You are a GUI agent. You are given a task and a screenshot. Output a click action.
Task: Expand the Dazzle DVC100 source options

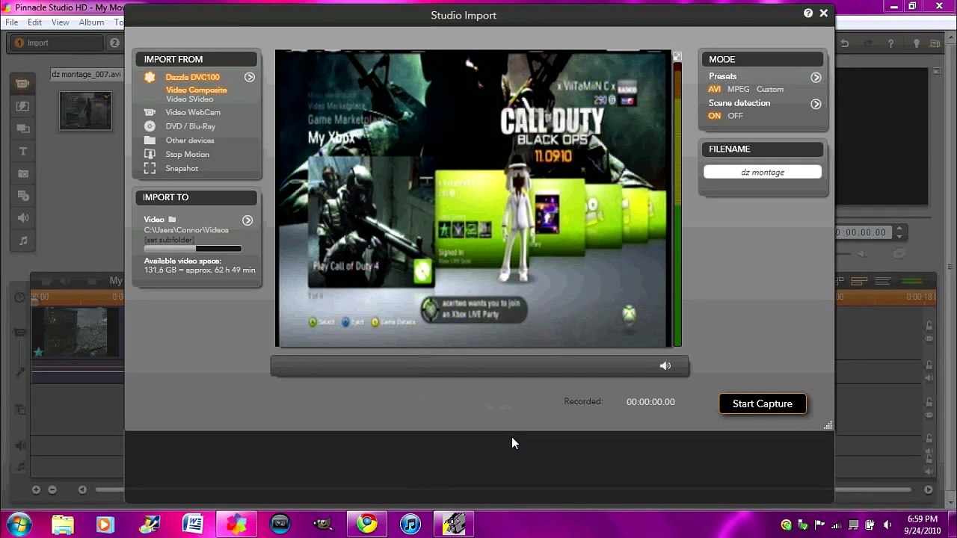click(250, 77)
